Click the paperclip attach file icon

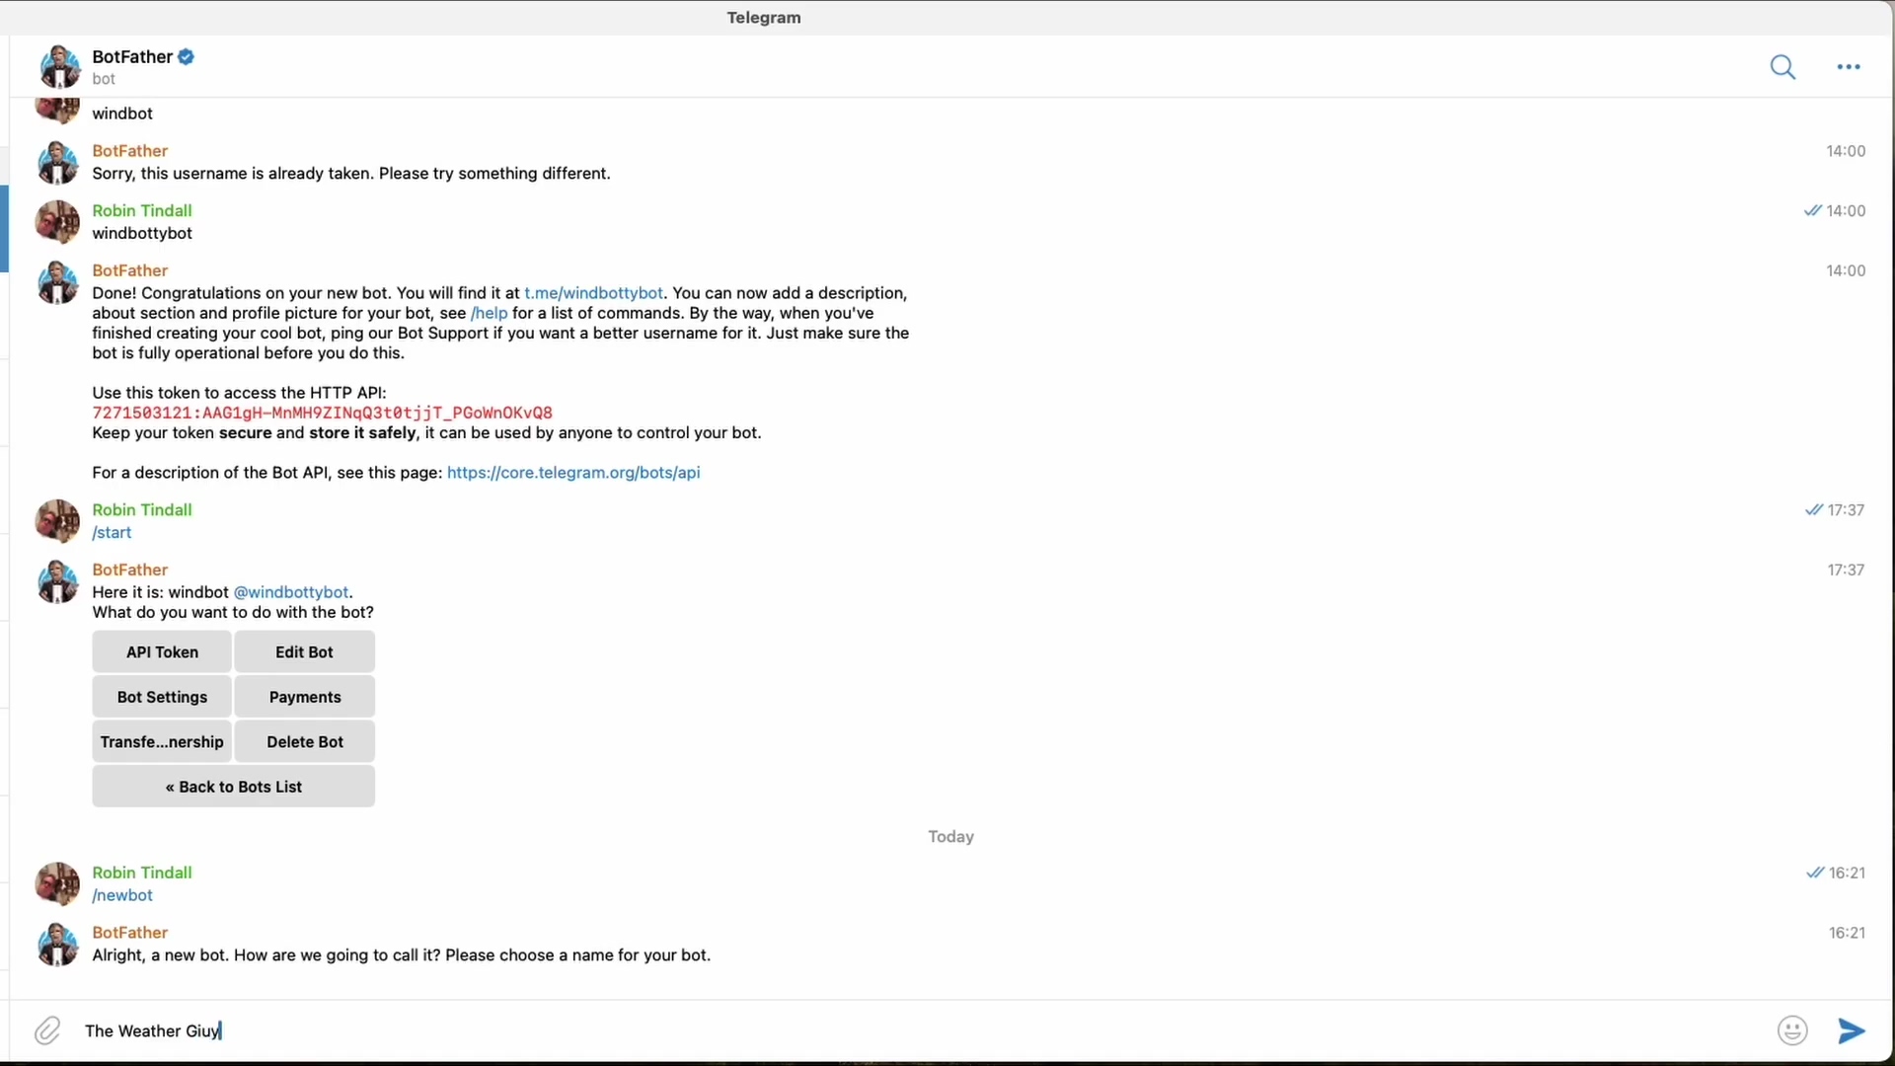point(47,1030)
